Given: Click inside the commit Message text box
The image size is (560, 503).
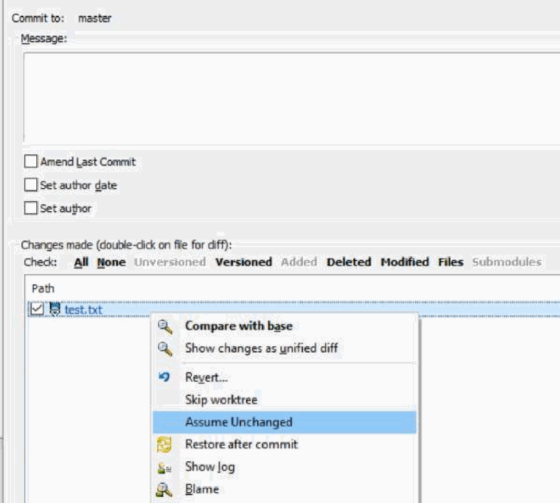Looking at the screenshot, I should point(292,98).
